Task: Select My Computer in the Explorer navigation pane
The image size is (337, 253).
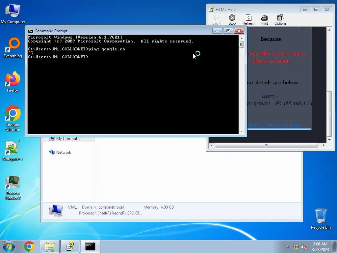Action: [x=68, y=139]
